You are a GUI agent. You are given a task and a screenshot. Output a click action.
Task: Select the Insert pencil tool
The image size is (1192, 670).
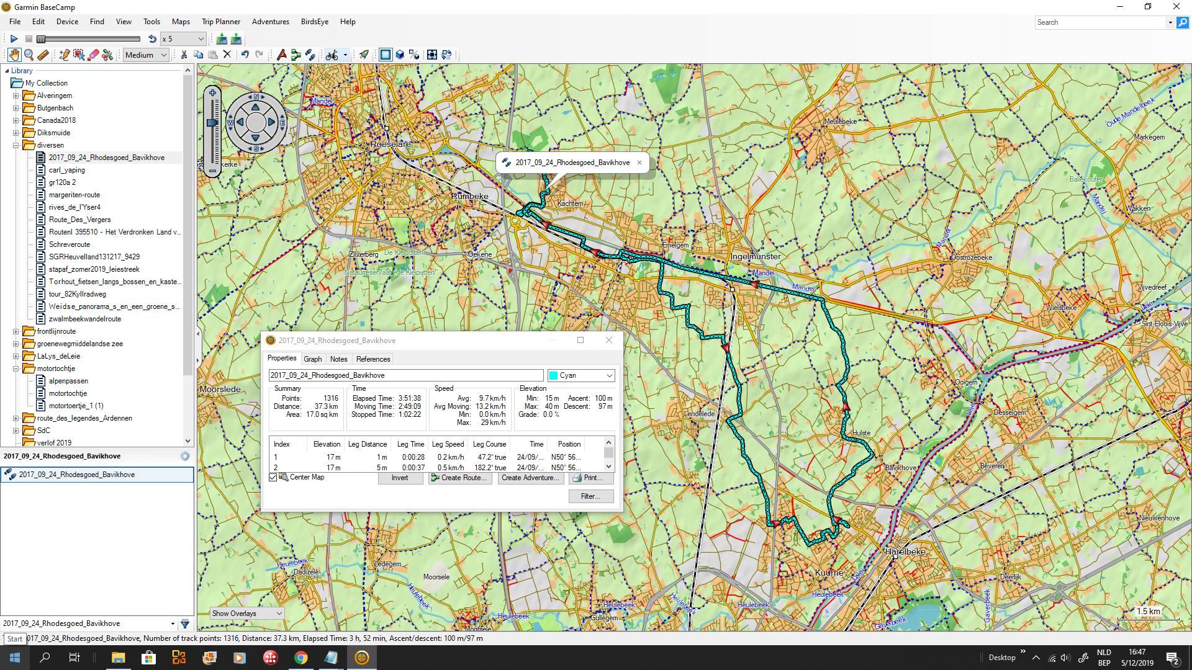64,55
